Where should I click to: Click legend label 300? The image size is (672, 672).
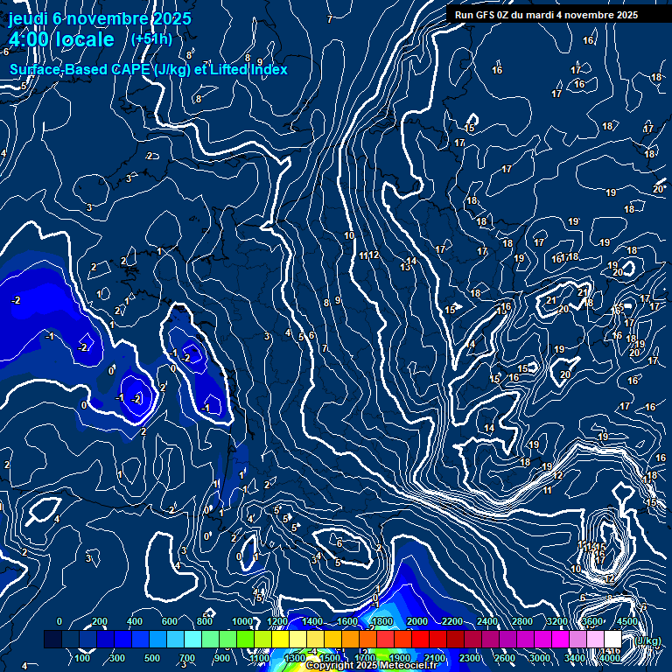(117, 658)
